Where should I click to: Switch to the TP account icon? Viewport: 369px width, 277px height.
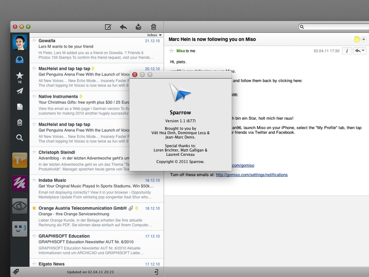20,160
